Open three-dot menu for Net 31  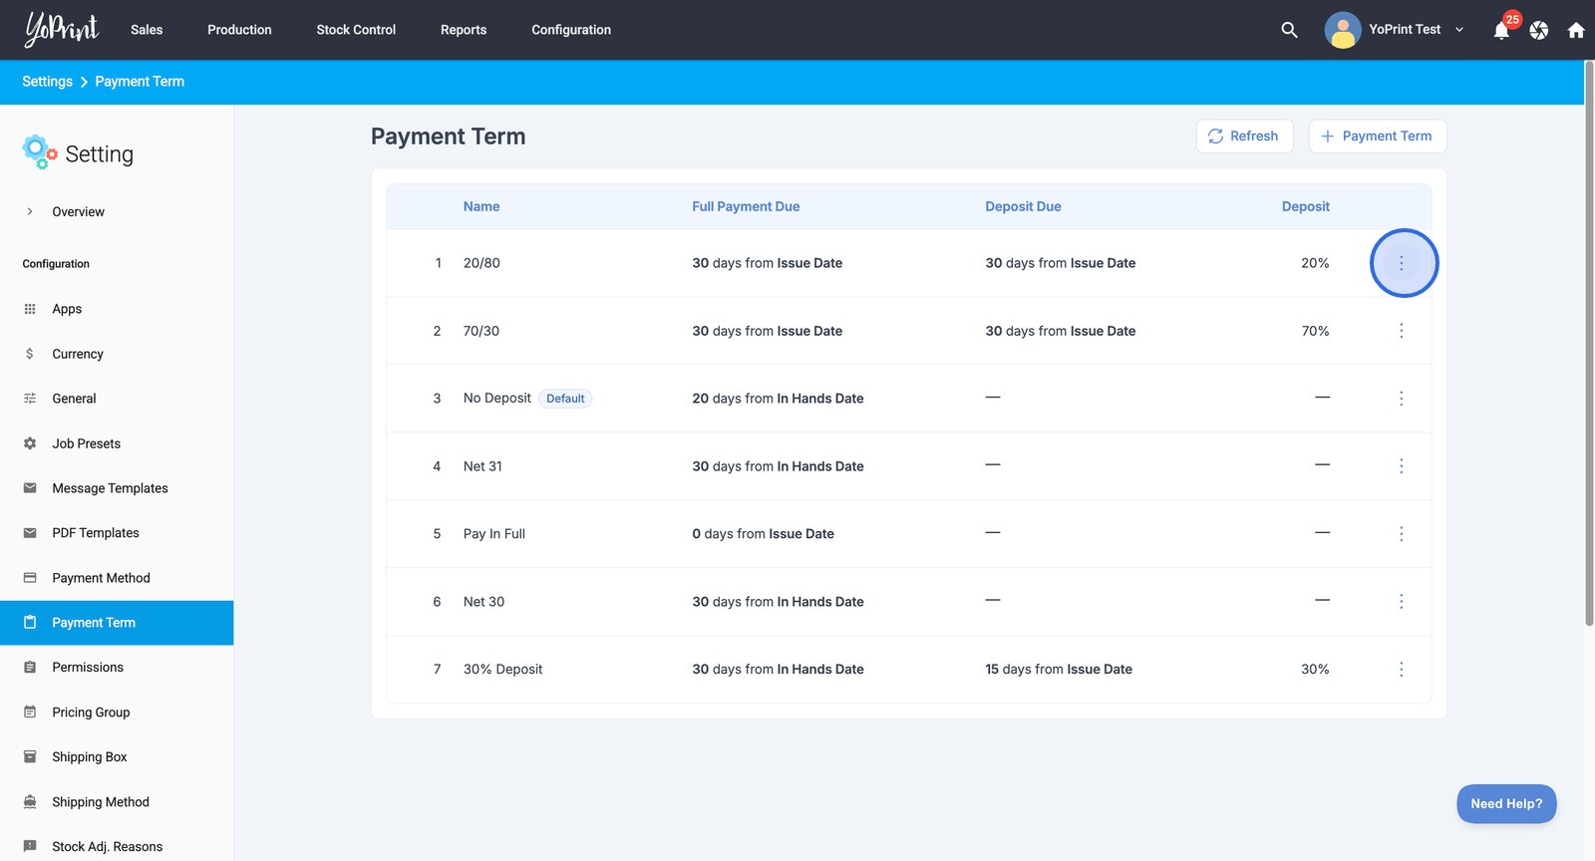pyautogui.click(x=1401, y=466)
